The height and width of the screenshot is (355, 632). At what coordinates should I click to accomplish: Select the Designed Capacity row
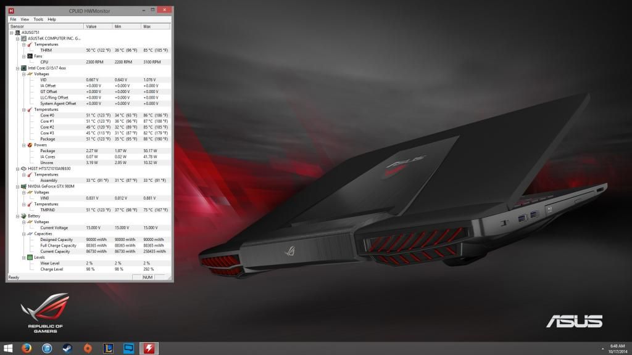tap(89, 240)
